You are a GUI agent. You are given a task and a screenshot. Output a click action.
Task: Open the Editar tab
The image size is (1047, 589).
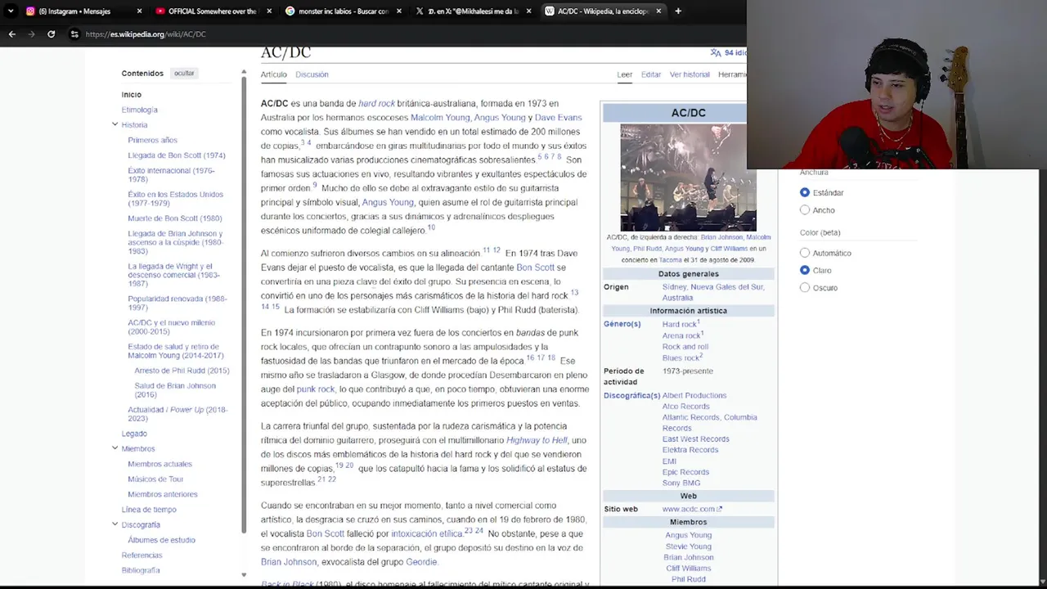click(x=651, y=74)
